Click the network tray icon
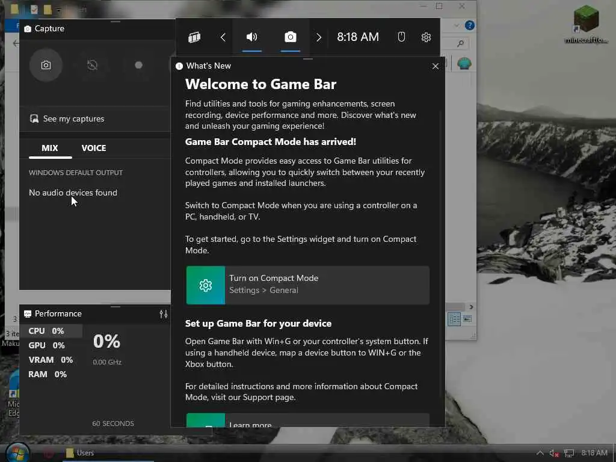Screen dimensions: 616x462 coord(568,454)
